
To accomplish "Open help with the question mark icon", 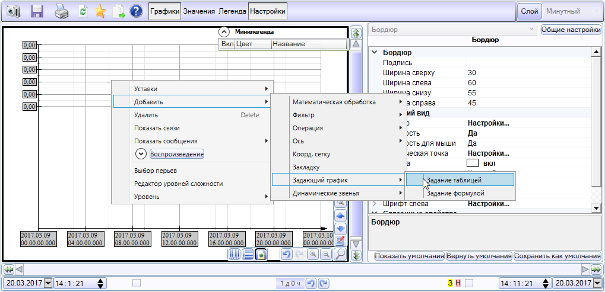I will click(136, 11).
